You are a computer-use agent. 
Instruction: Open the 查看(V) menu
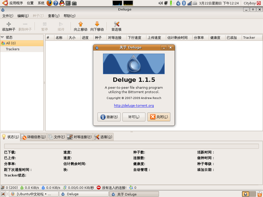coord(54,16)
